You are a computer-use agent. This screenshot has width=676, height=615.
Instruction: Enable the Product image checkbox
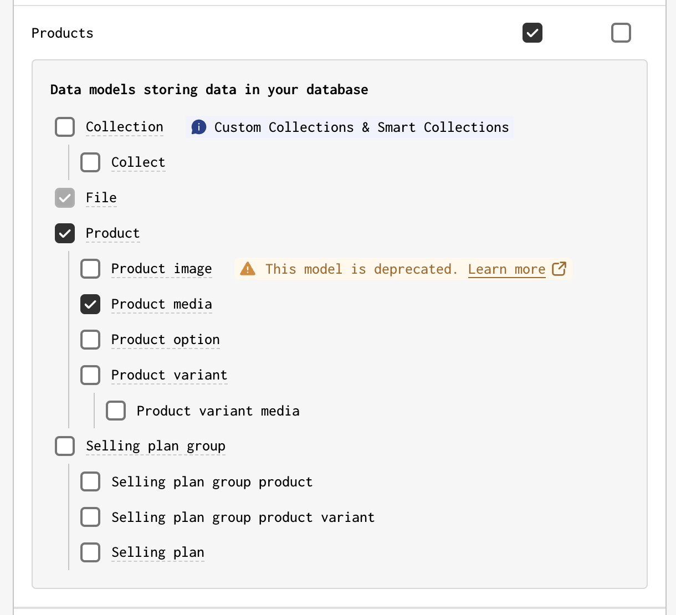point(90,269)
